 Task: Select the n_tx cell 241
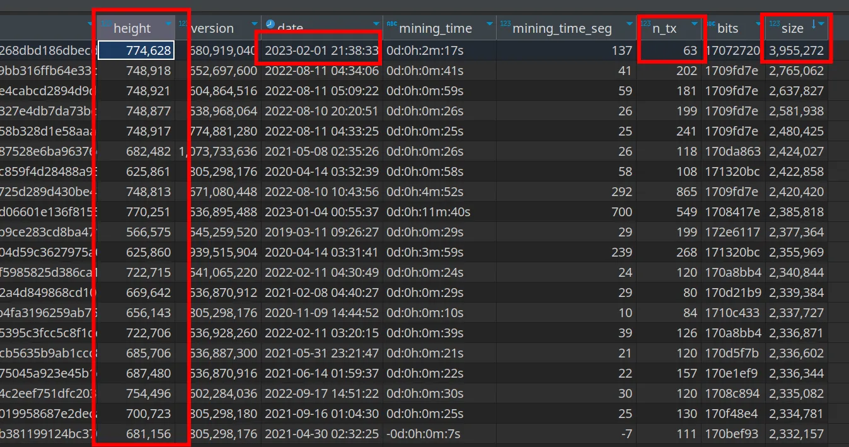(x=669, y=131)
